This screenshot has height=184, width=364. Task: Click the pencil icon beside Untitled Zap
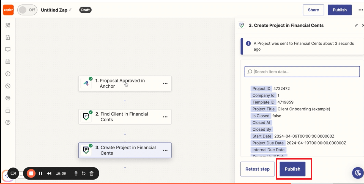click(70, 10)
